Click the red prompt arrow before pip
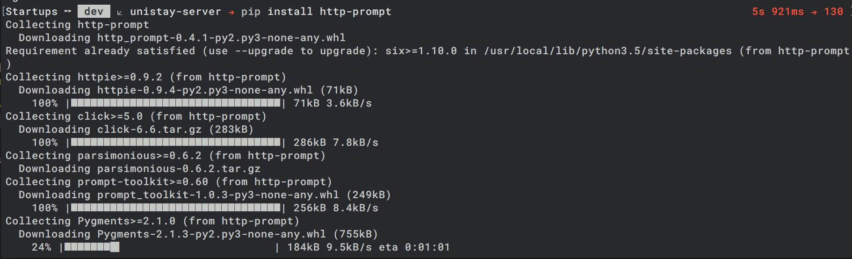The width and height of the screenshot is (852, 259). tap(231, 12)
